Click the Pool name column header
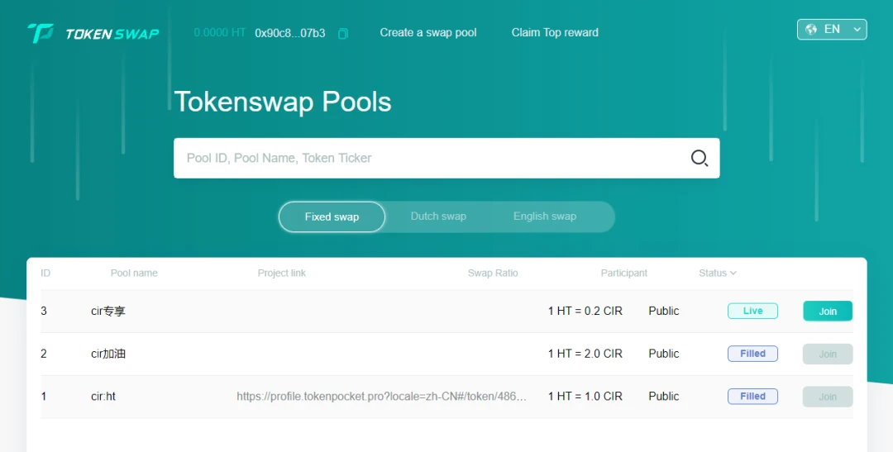 [134, 274]
